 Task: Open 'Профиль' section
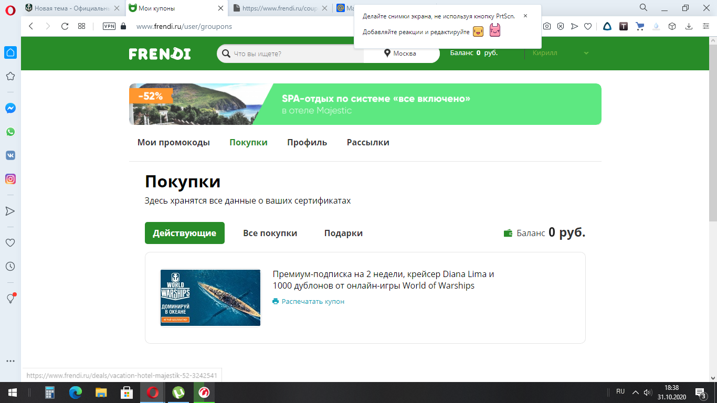[x=307, y=143]
